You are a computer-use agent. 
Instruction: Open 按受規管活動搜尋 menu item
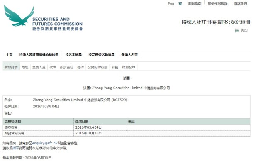click(102, 55)
